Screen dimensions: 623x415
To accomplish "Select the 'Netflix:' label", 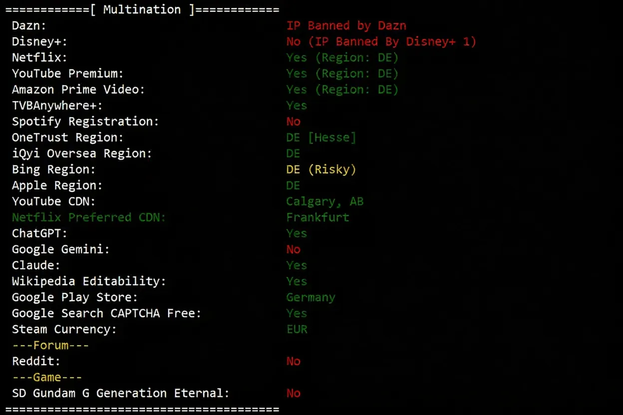I will point(39,57).
